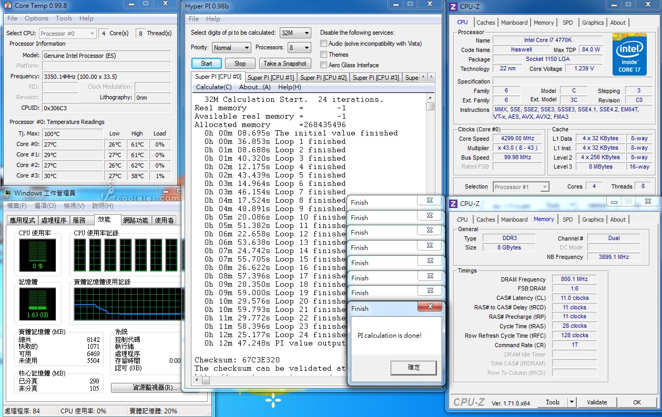Click 確定 in PI calculation done dialog
The image size is (662, 417).
tap(414, 368)
